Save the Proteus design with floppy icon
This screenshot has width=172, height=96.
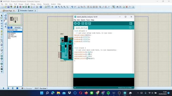[8, 7]
